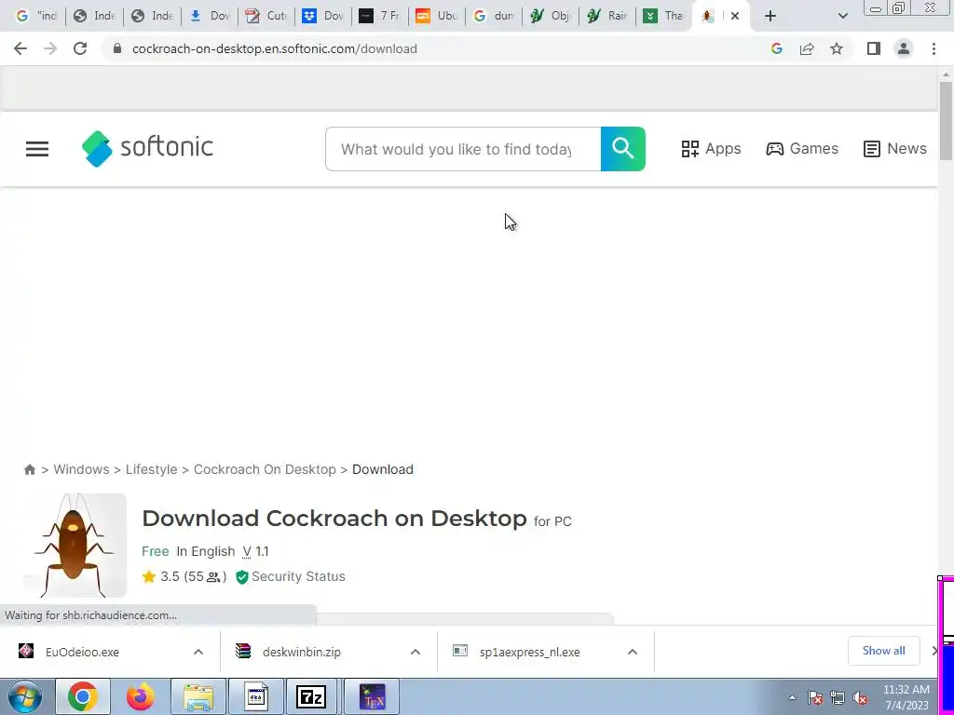Open Chrome from the taskbar
Screen dimensions: 954x715
(x=83, y=696)
